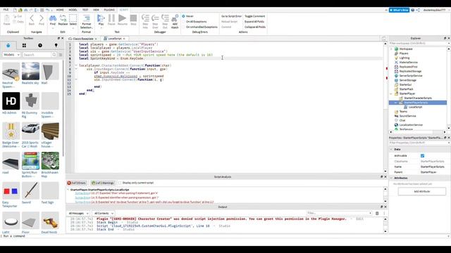The image size is (451, 253).
Task: Click the new file icon in quick access bar
Action: coord(15,10)
